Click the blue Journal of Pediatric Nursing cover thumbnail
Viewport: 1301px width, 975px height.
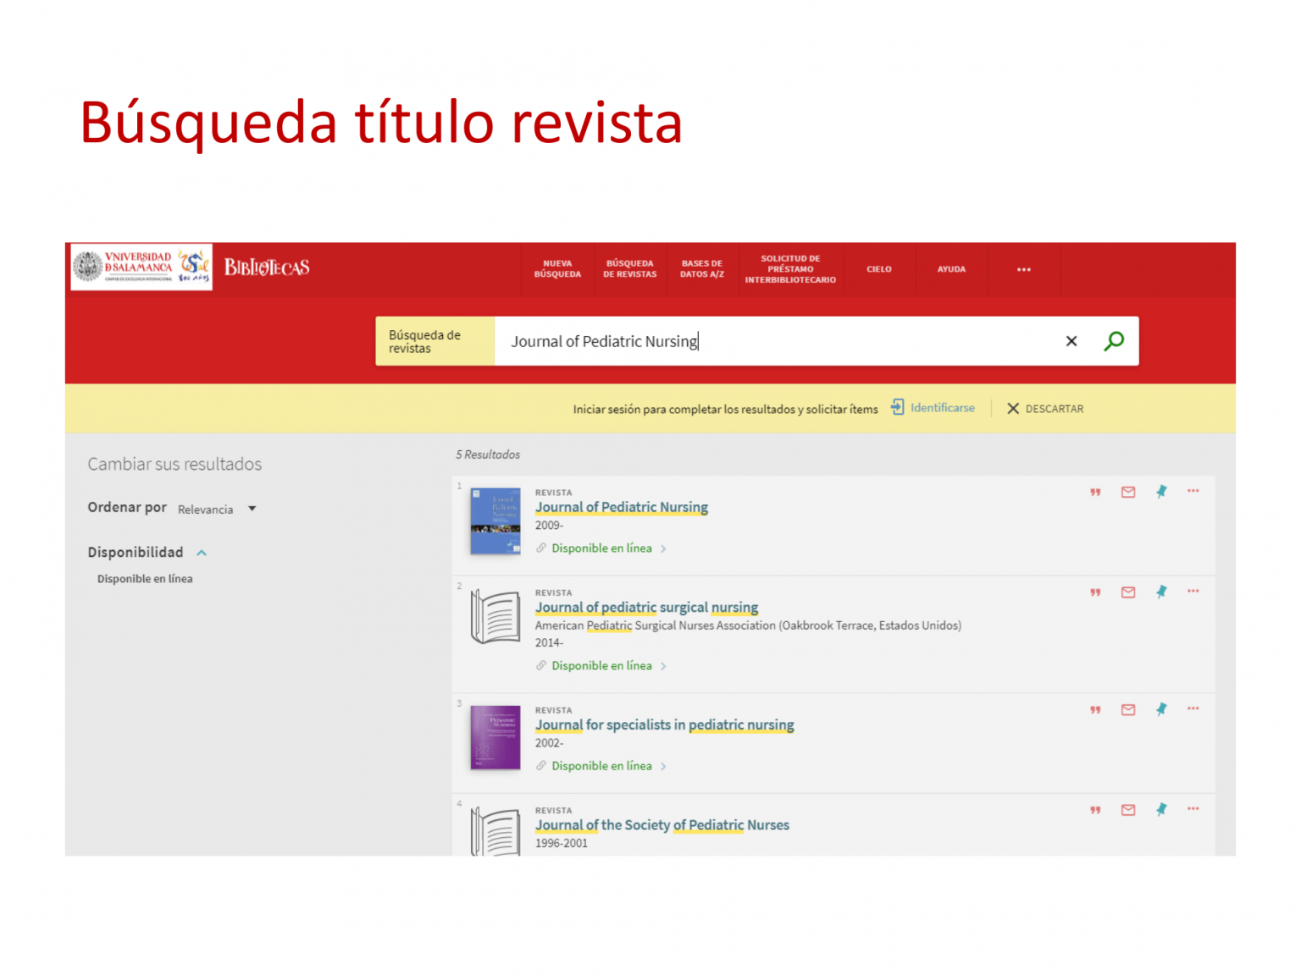495,521
